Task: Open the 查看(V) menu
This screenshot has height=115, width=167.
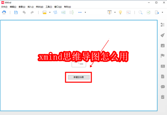Action: click(x=22, y=7)
